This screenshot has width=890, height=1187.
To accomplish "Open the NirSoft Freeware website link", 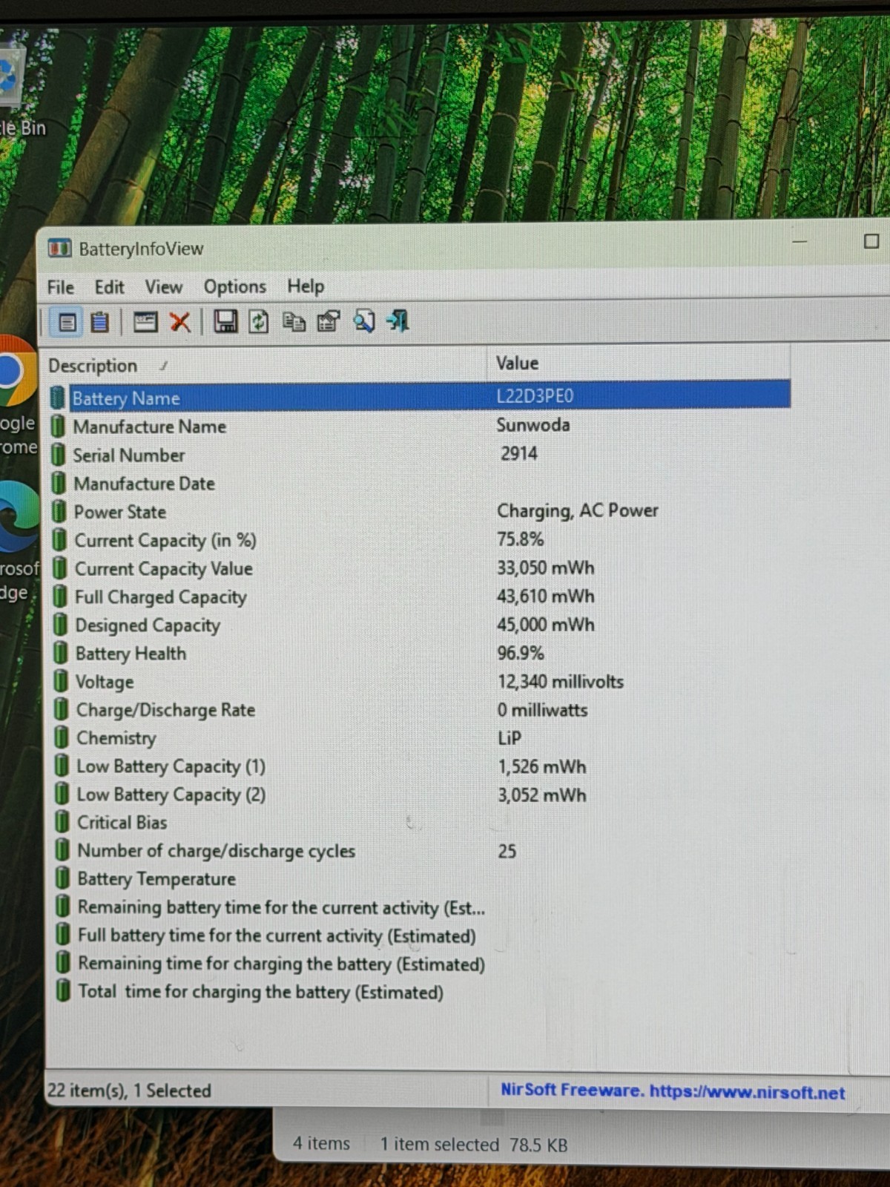I will tap(673, 1091).
